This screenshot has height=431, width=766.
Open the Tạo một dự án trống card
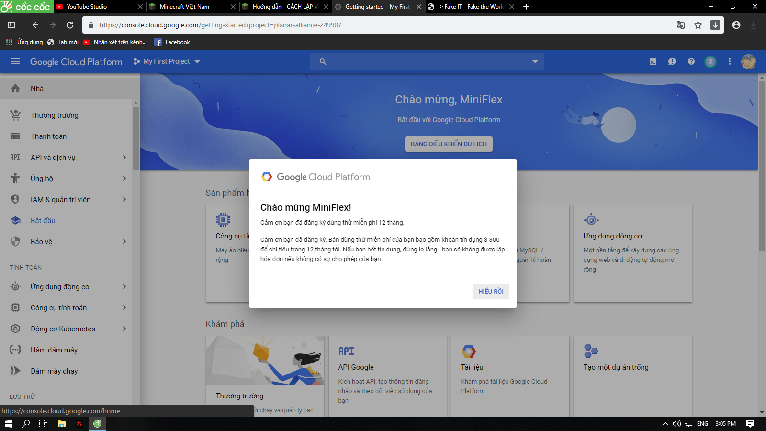(x=632, y=376)
